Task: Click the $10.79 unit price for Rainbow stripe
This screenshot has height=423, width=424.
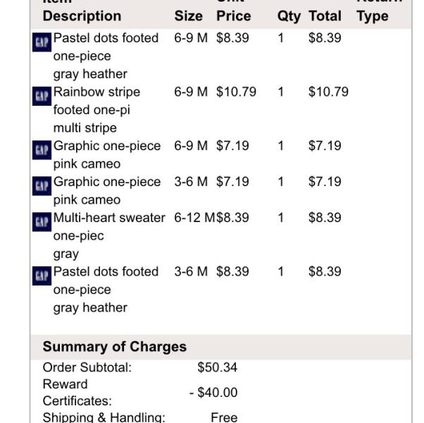Action: point(236,92)
